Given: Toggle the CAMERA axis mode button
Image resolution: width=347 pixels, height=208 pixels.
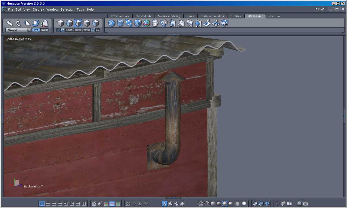Looking at the screenshot, I should [44, 30].
